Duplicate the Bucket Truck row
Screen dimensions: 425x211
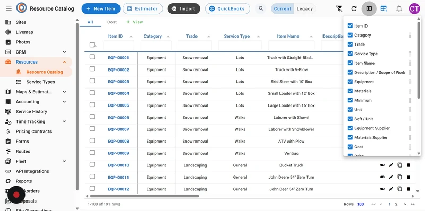click(399, 165)
